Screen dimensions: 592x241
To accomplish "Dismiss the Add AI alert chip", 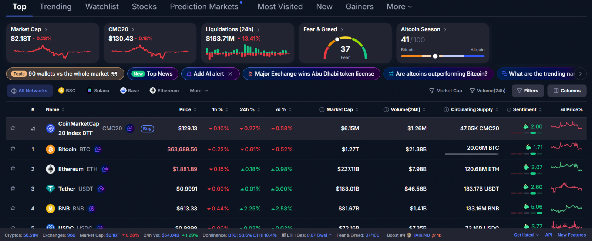I will pyautogui.click(x=231, y=74).
